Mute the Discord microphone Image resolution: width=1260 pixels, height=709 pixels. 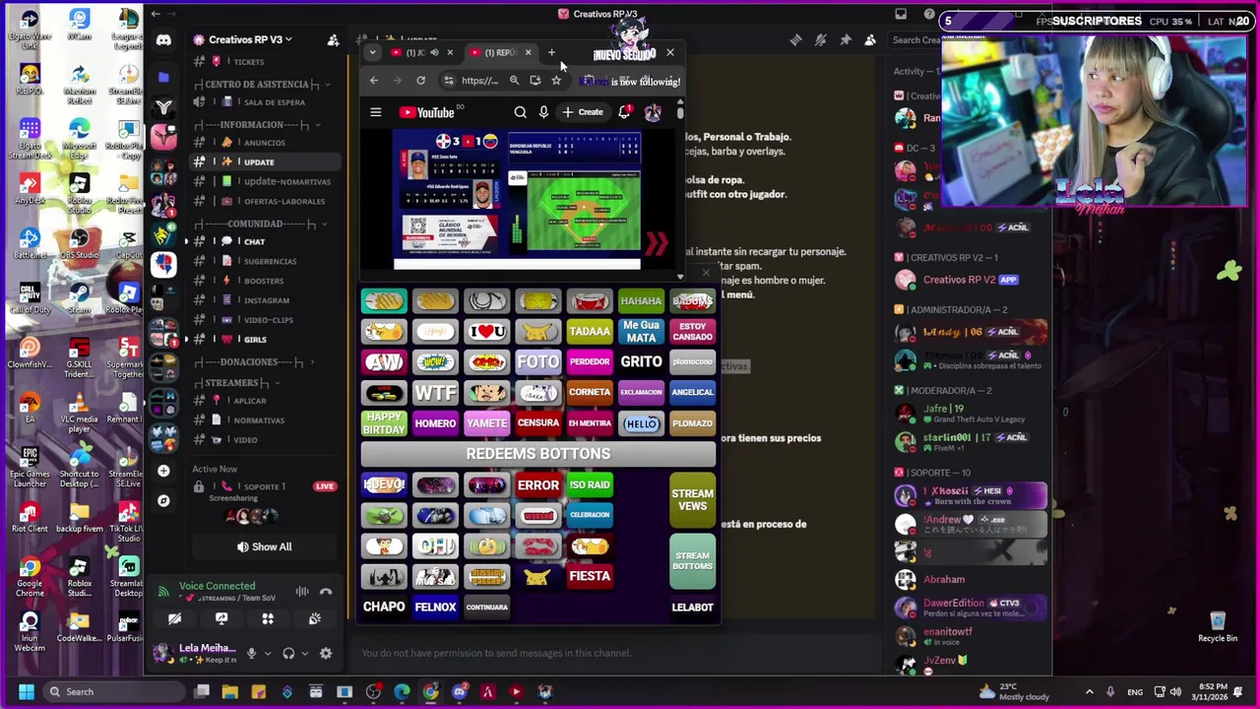251,653
